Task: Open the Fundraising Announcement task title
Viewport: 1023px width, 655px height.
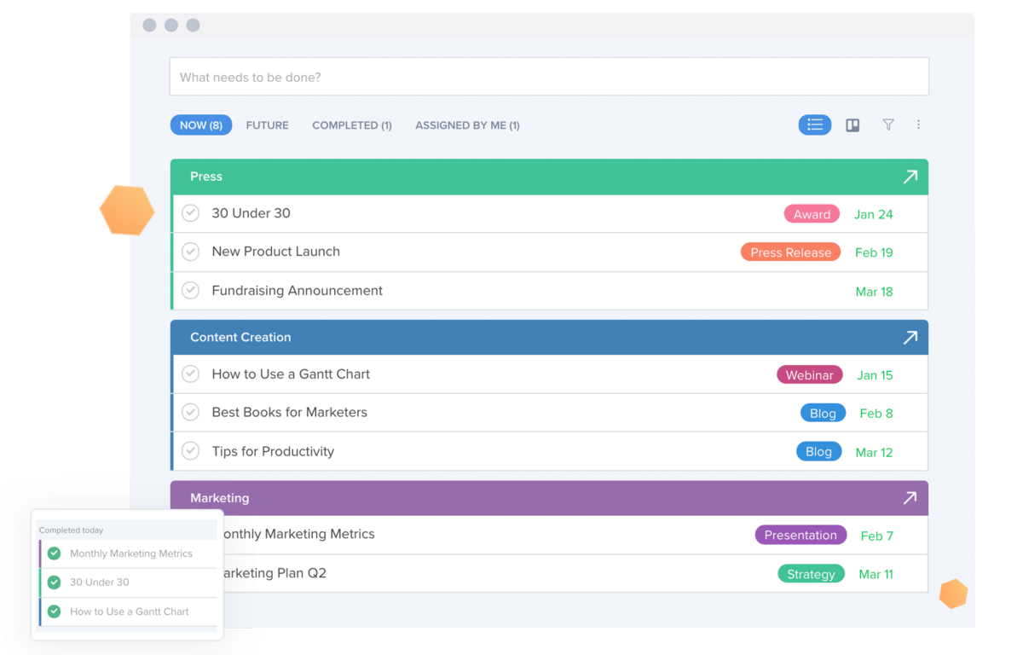Action: [298, 291]
